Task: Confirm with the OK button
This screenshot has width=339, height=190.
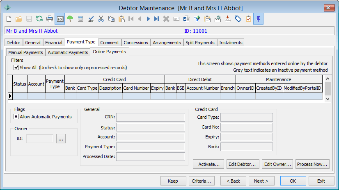Action: (x=293, y=181)
